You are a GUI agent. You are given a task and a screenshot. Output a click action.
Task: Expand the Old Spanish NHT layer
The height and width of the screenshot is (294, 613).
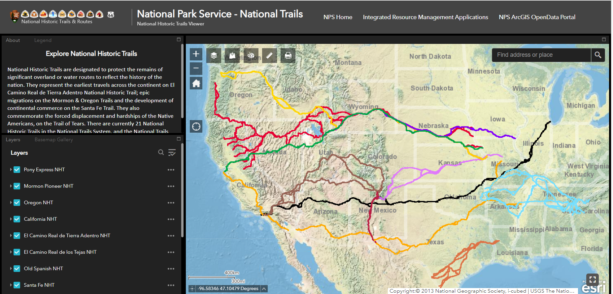pyautogui.click(x=11, y=269)
